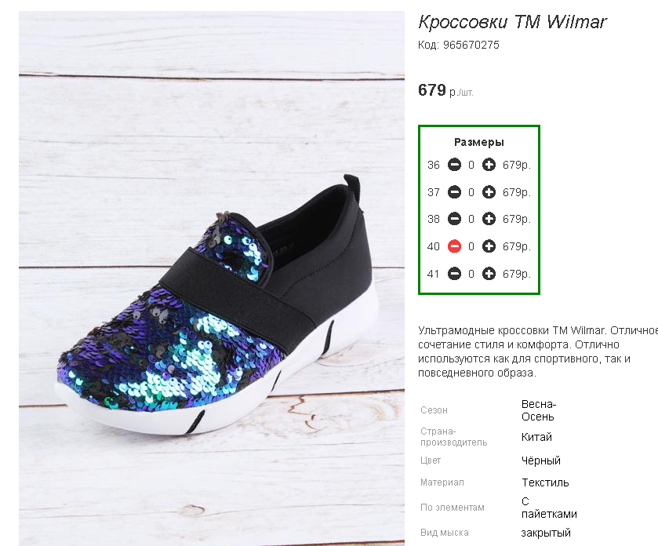
Task: Click the Чёрный color value
Action: (x=541, y=460)
